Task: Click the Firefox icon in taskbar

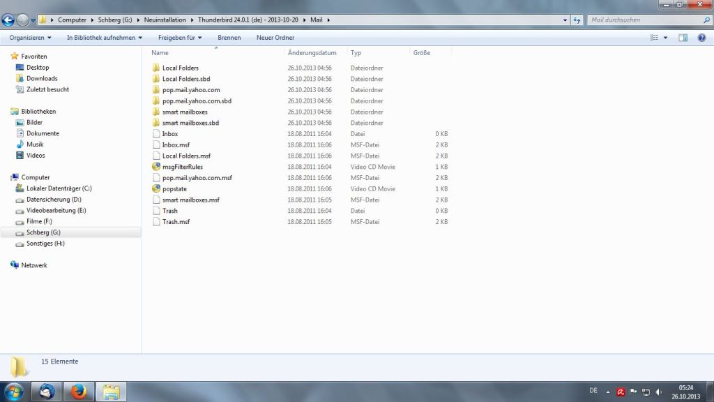Action: [x=79, y=392]
